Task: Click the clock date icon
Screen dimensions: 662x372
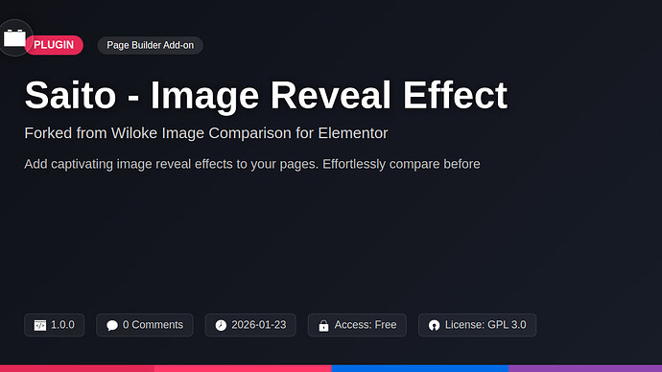Action: click(x=221, y=325)
